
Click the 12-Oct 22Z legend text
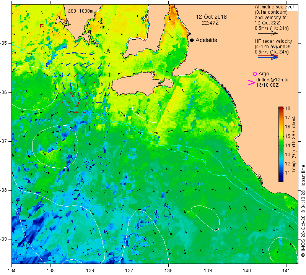click(267, 23)
